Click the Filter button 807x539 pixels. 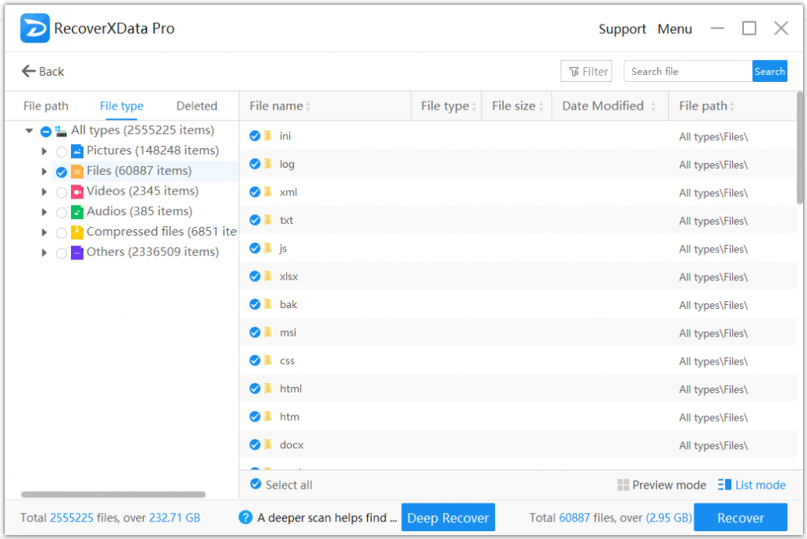point(586,71)
